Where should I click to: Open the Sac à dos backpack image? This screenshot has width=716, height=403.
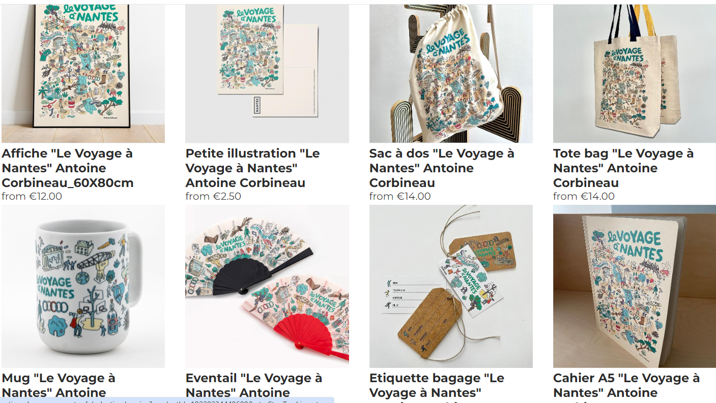(451, 74)
